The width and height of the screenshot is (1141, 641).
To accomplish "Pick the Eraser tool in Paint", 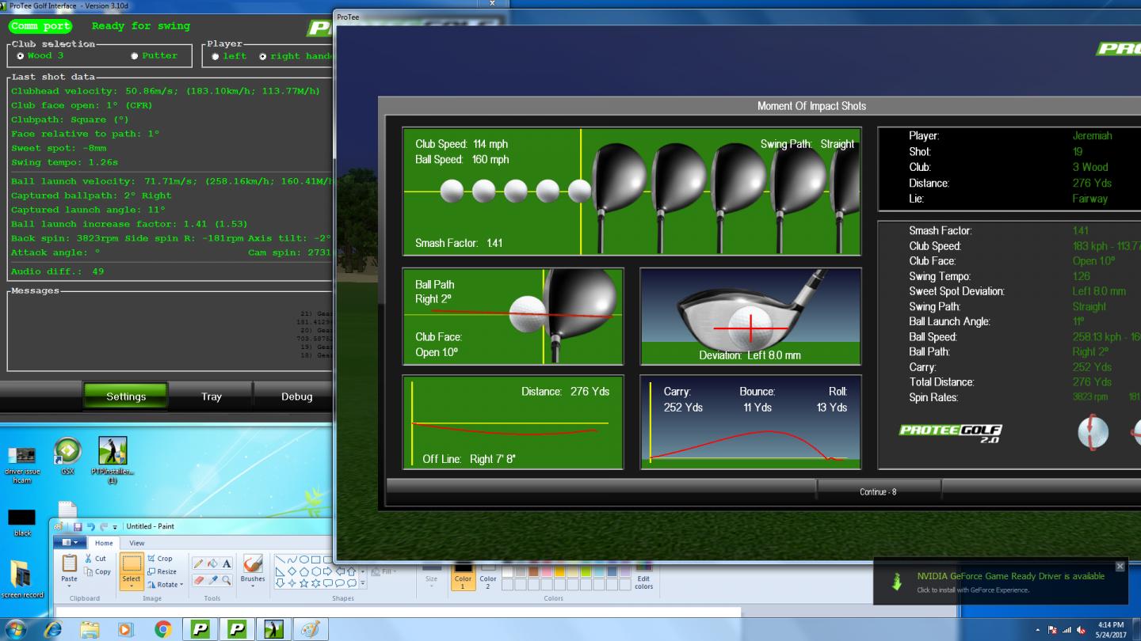I will click(x=198, y=581).
